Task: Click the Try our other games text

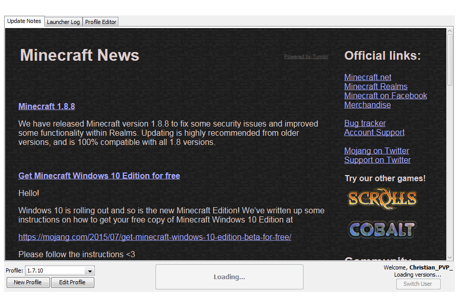Action: point(385,179)
